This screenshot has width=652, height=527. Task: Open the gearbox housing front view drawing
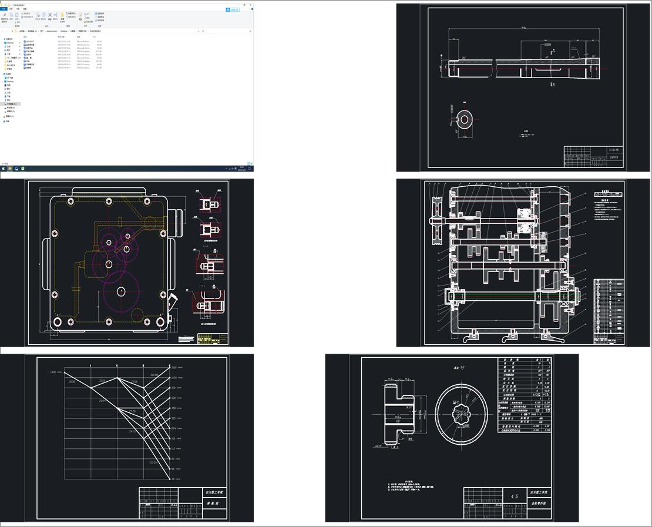[127, 263]
